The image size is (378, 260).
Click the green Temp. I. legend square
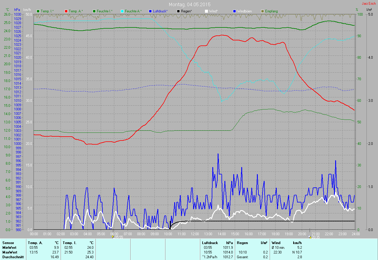click(38, 11)
